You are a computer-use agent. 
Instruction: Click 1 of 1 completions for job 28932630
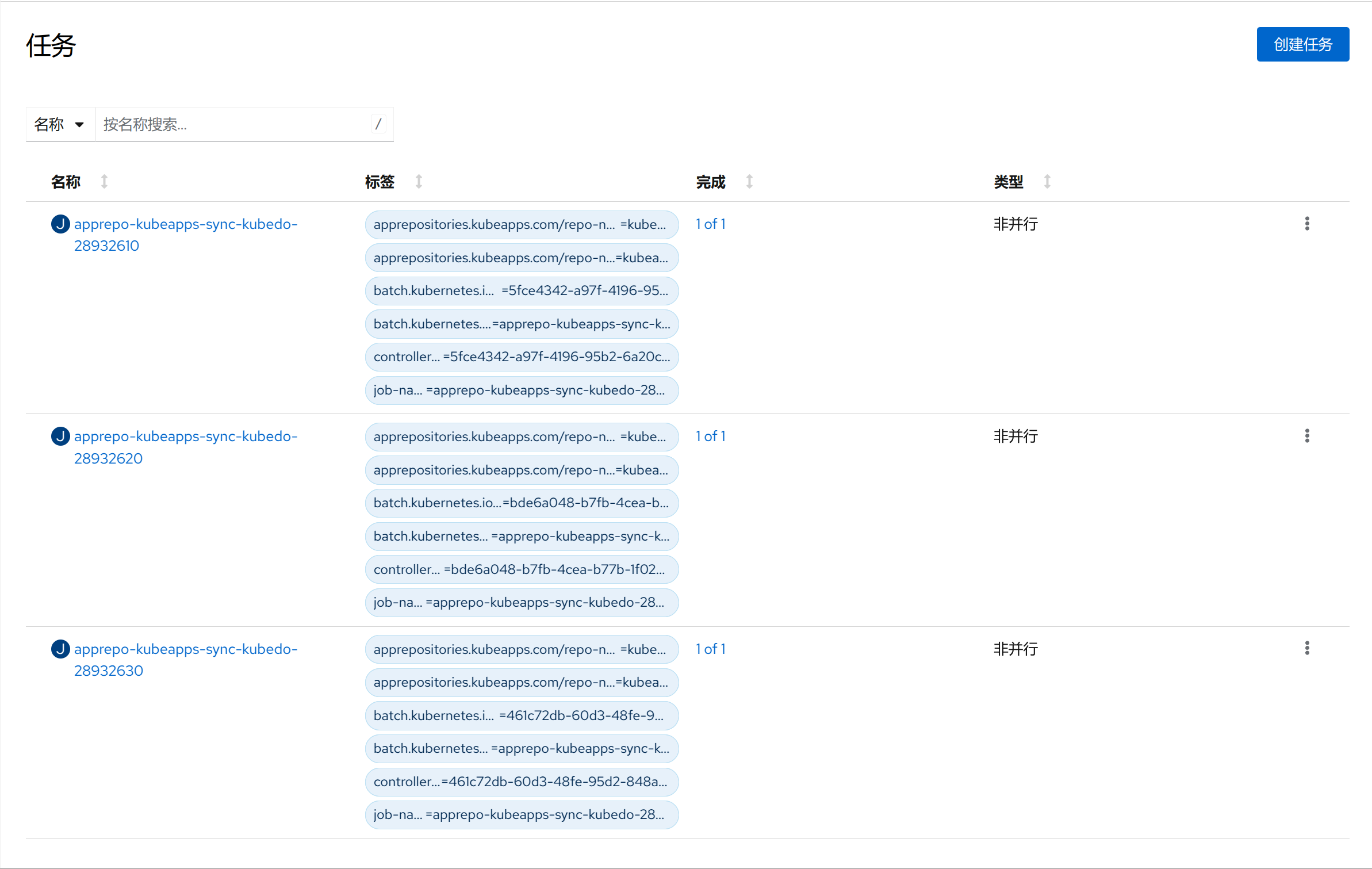[710, 649]
